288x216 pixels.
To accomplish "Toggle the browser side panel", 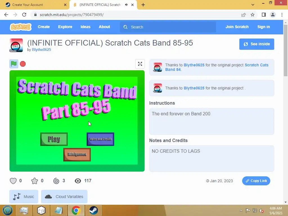I will pos(264,15).
